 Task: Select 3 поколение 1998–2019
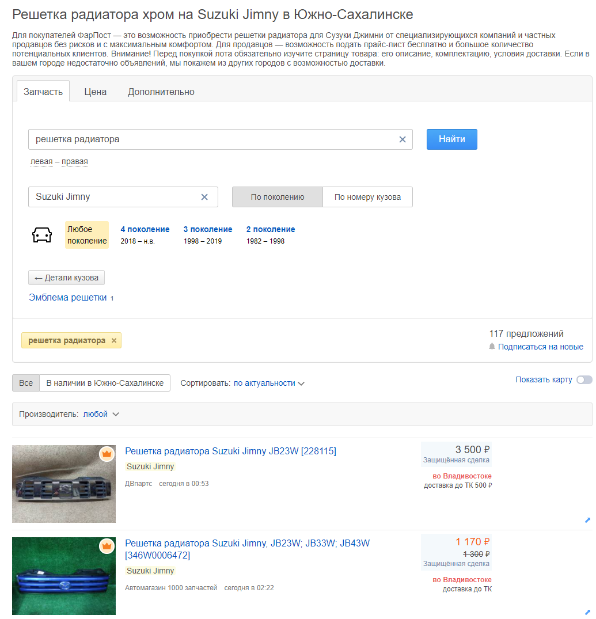[x=208, y=235]
